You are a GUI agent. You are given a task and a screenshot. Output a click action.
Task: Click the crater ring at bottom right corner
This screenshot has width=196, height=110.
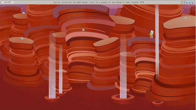pyautogui.click(x=158, y=102)
